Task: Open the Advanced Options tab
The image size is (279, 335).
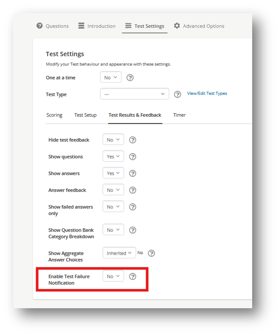Action: tap(199, 26)
